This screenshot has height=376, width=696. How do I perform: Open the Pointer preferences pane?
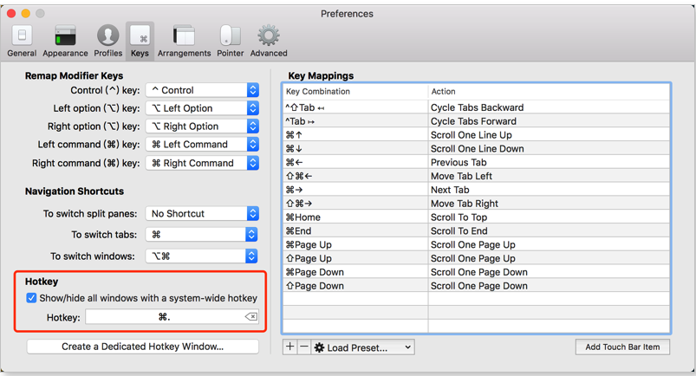point(230,42)
